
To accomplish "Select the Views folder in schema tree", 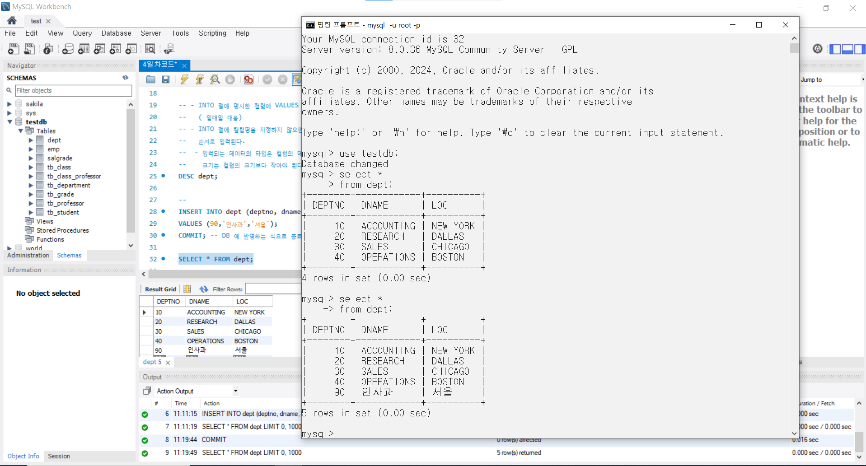I will coord(45,221).
